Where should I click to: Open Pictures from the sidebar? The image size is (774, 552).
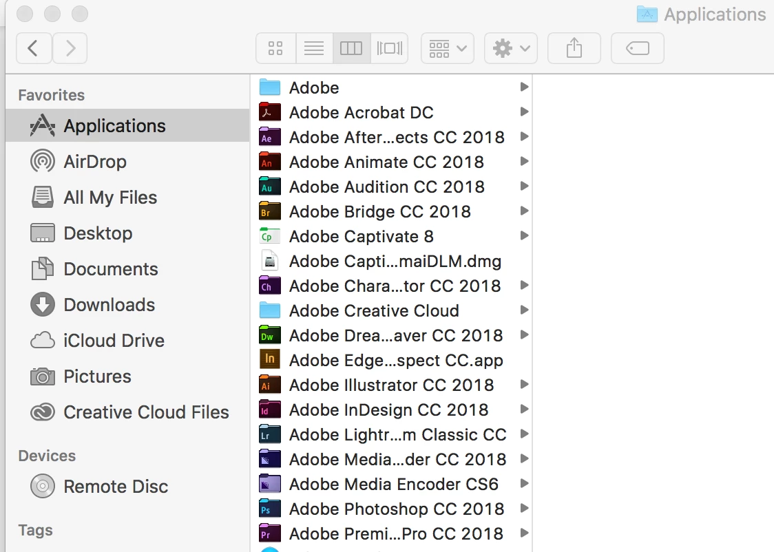[x=127, y=376]
